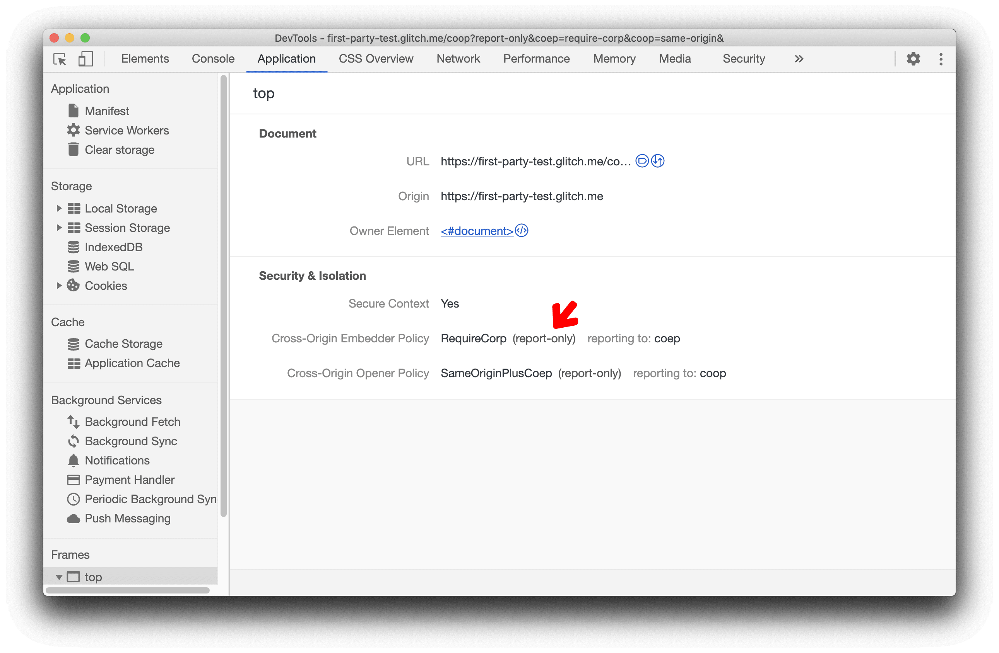Open DevTools settings gear icon
Viewport: 999px width, 653px height.
(913, 60)
